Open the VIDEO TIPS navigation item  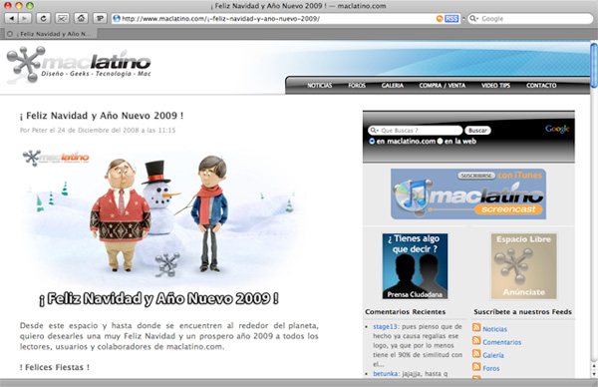pos(495,86)
